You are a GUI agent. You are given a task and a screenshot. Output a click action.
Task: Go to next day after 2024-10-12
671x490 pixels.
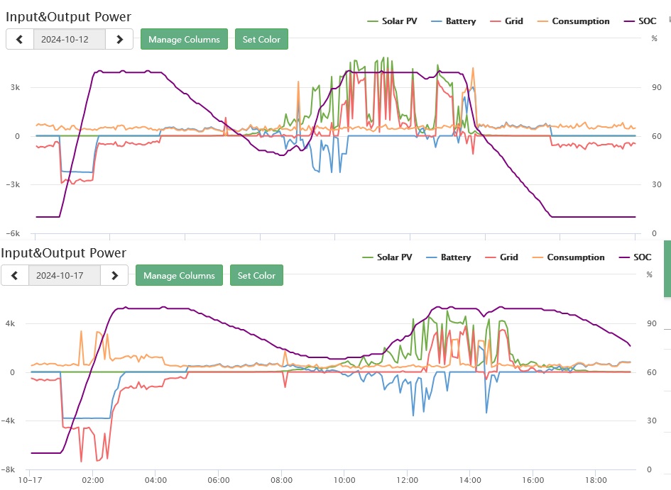click(x=119, y=40)
